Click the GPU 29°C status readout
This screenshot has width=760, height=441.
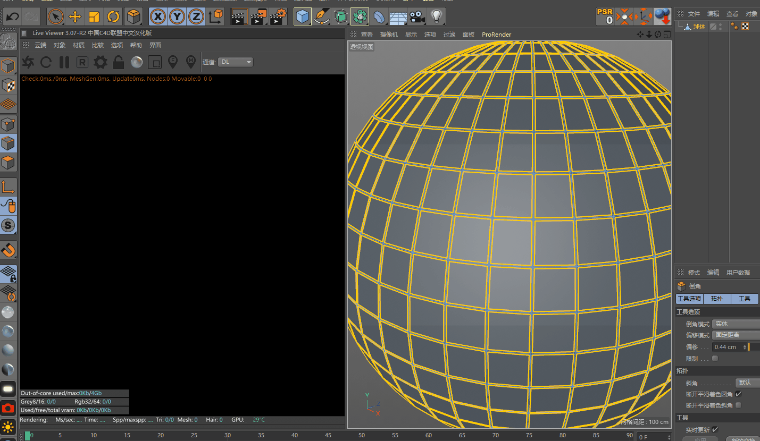248,420
